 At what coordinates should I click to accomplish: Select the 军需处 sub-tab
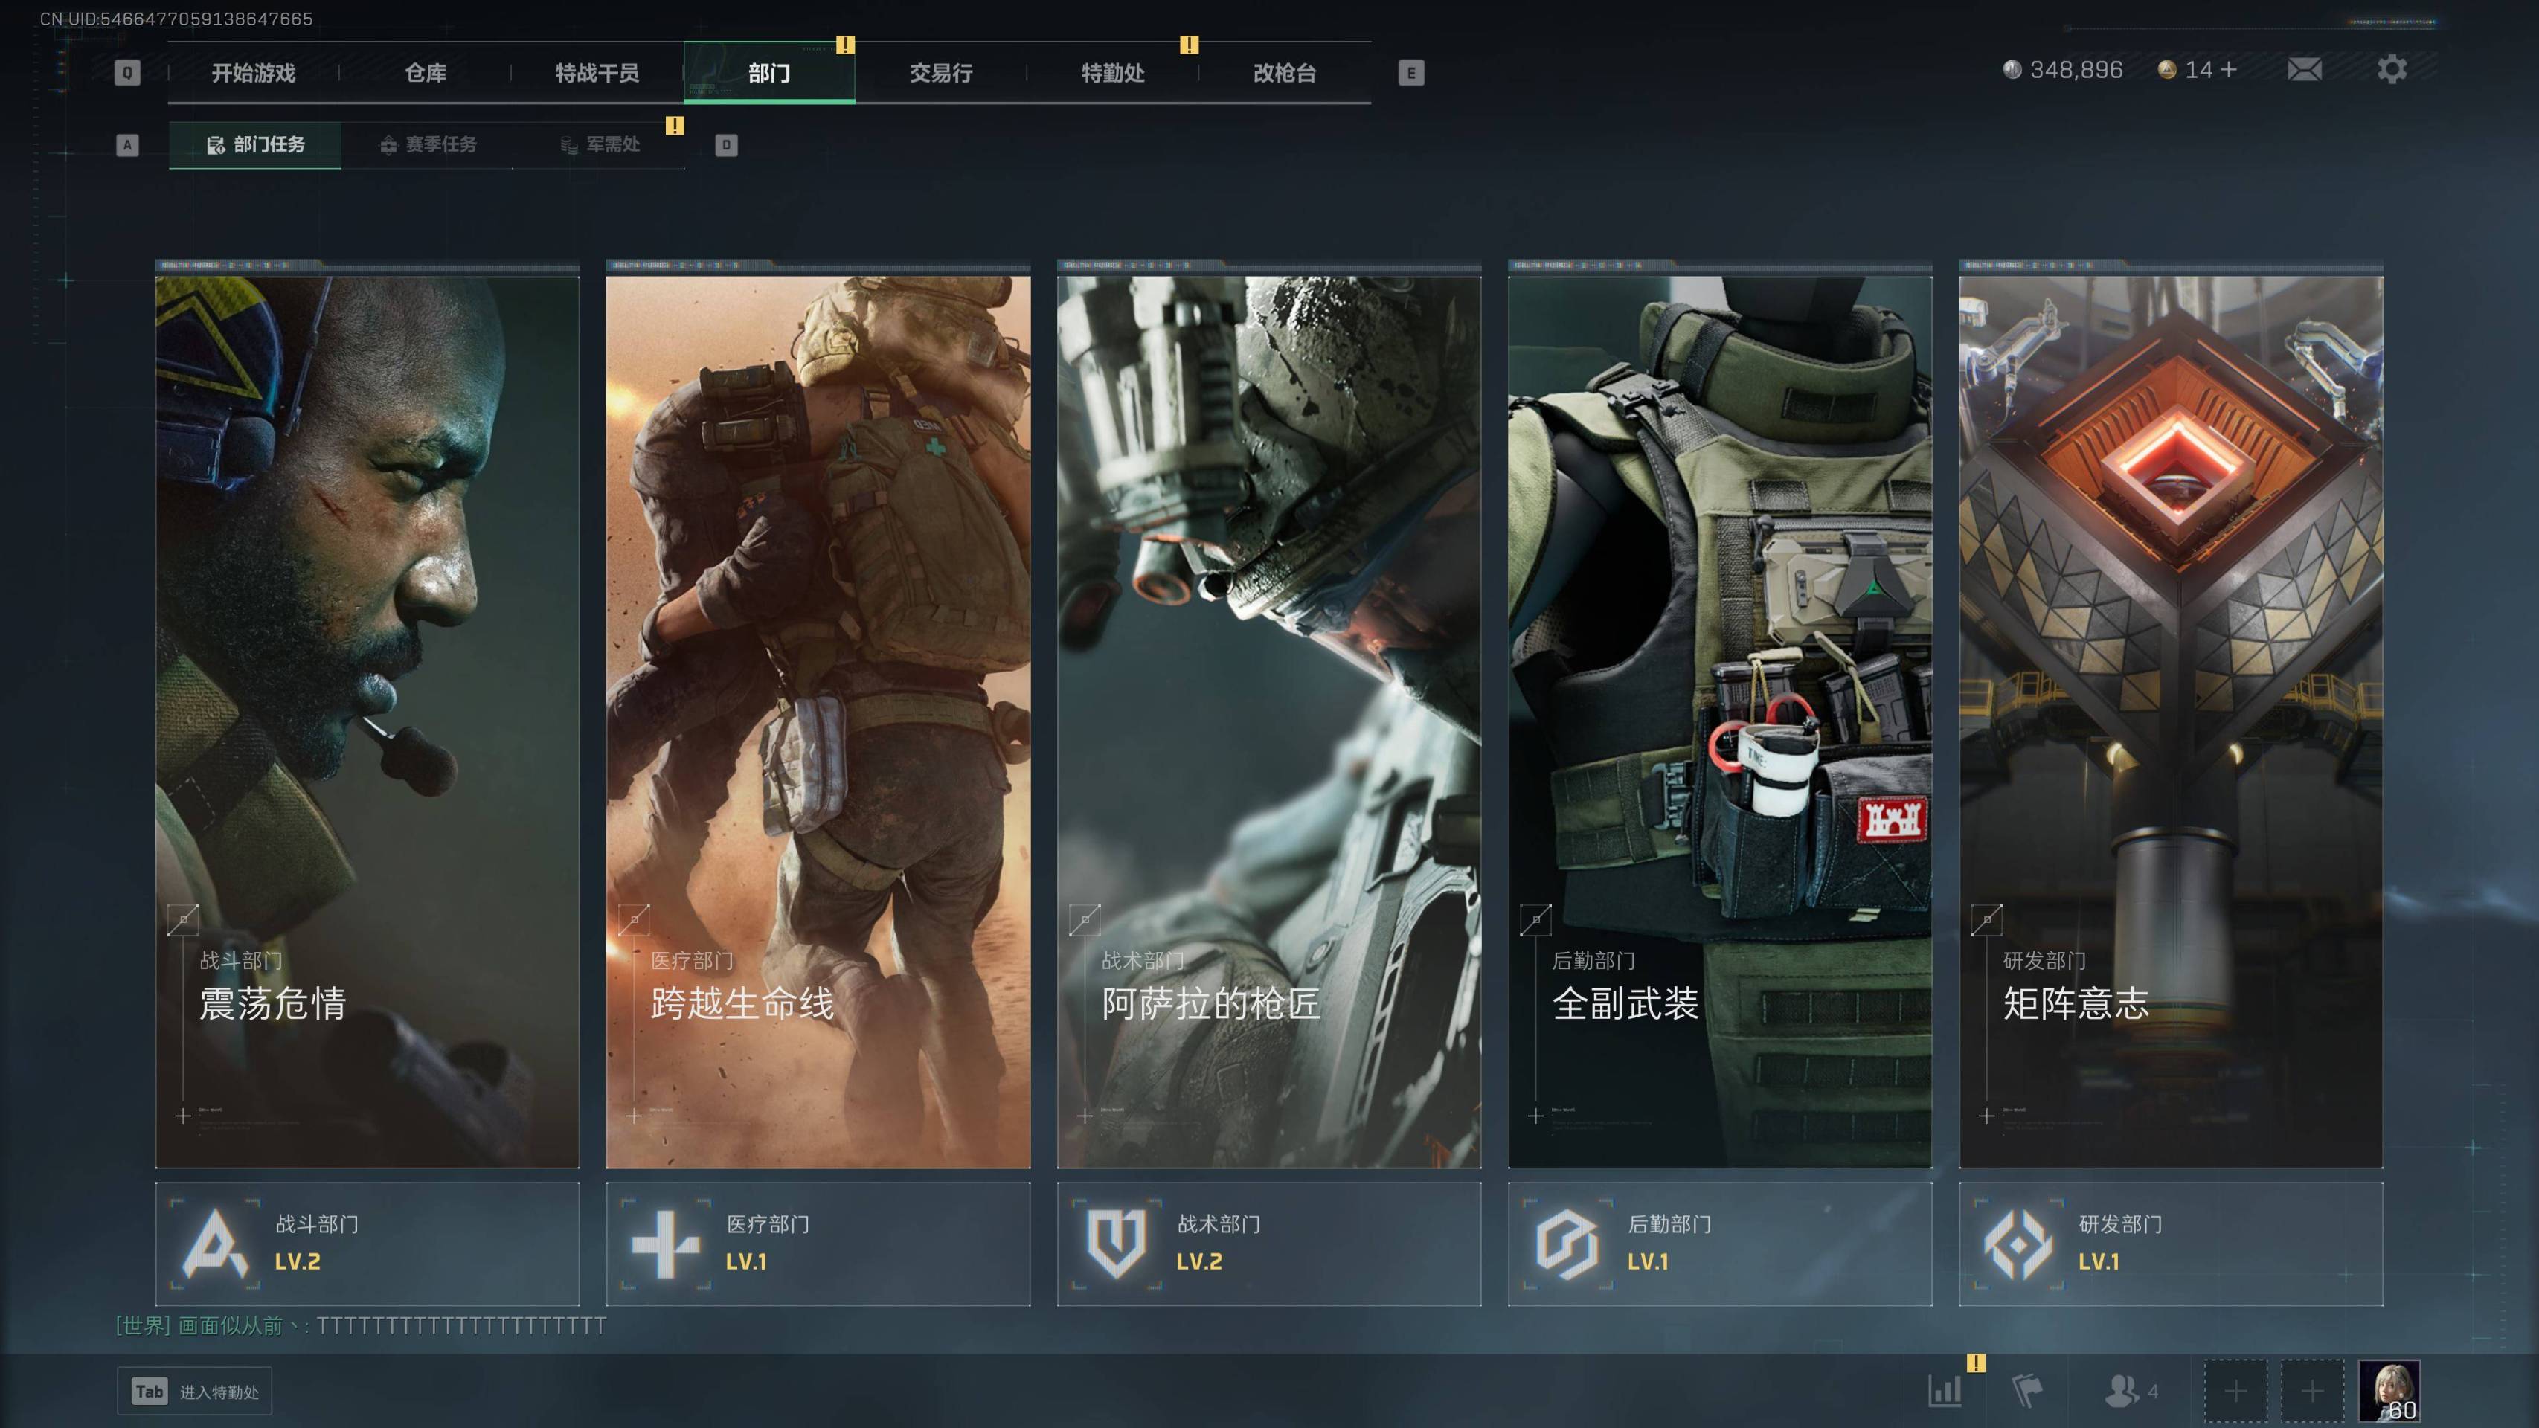600,145
